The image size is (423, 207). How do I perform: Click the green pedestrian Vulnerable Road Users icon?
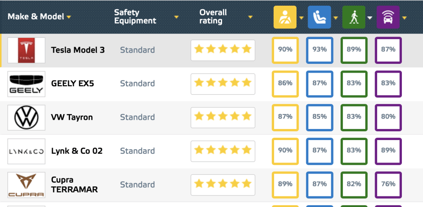353,17
